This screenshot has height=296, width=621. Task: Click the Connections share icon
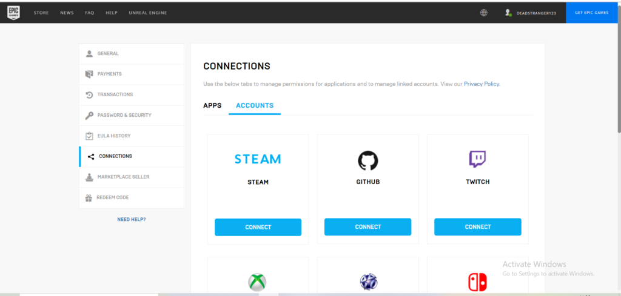coord(91,157)
